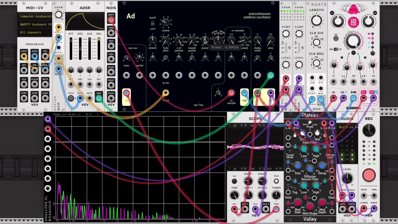Image resolution: width=398 pixels, height=224 pixels.
Task: Click the lowest partial knob
Action: 192,40
